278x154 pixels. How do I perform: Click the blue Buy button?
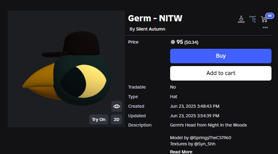(x=221, y=56)
